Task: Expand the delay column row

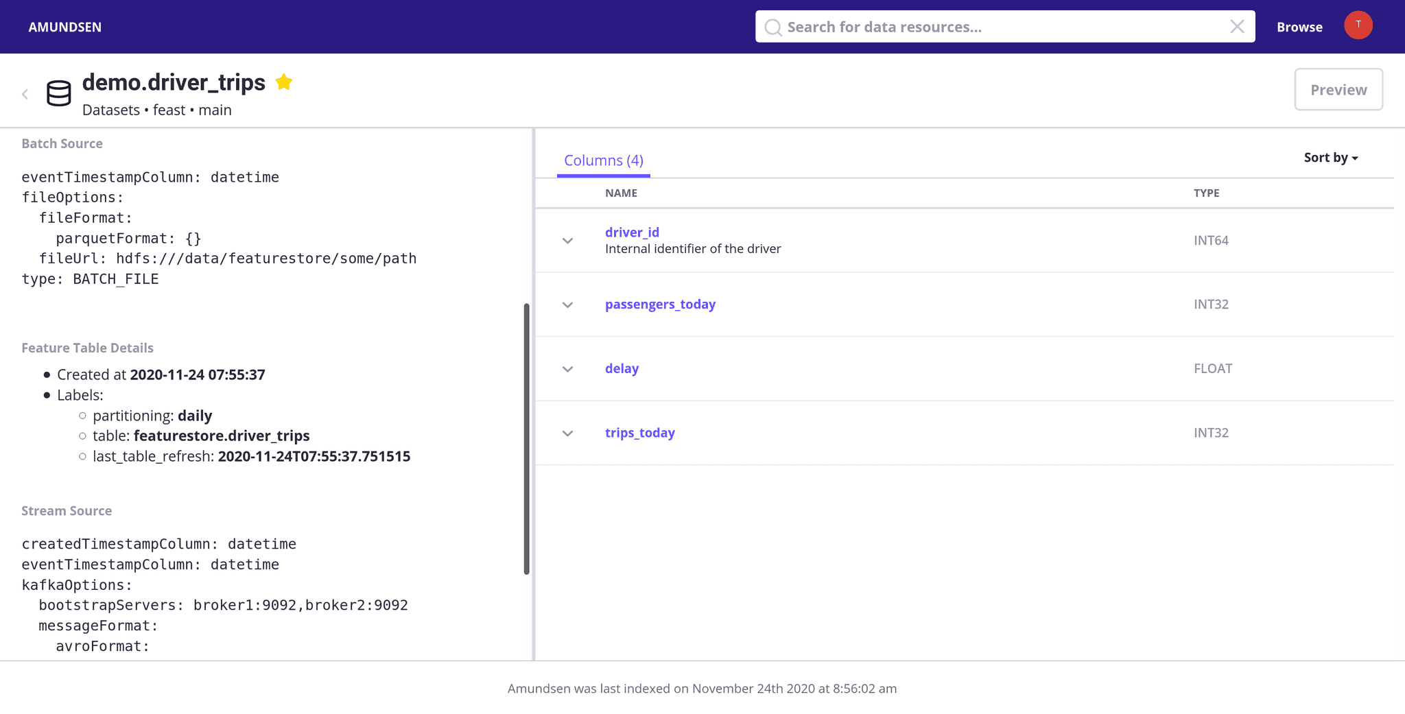Action: tap(568, 369)
